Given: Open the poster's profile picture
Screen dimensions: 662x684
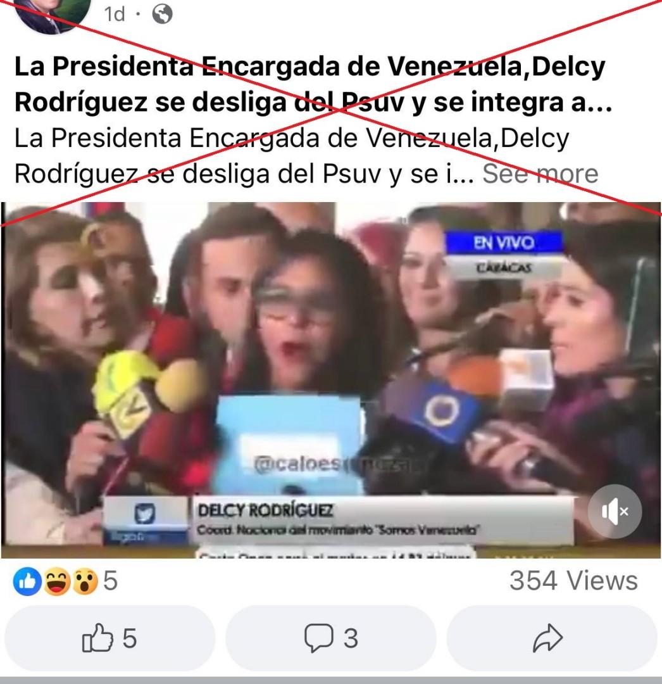Looking at the screenshot, I should pos(53,13).
